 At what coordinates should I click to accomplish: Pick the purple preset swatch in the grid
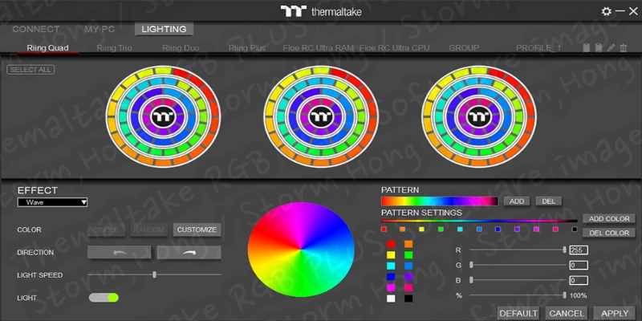408,277
